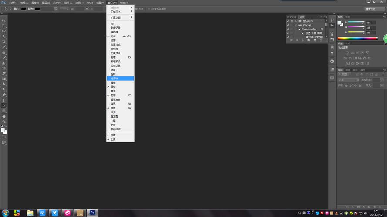The height and width of the screenshot is (217, 387).
Task: Select the Brush tool
Action: coord(4,58)
